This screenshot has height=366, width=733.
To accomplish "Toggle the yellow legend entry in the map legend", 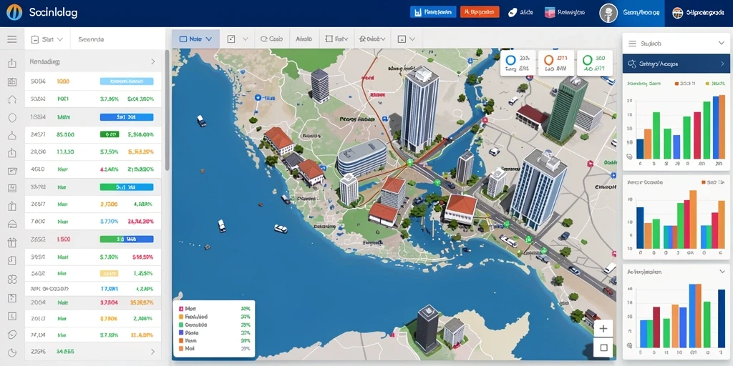I will click(180, 317).
